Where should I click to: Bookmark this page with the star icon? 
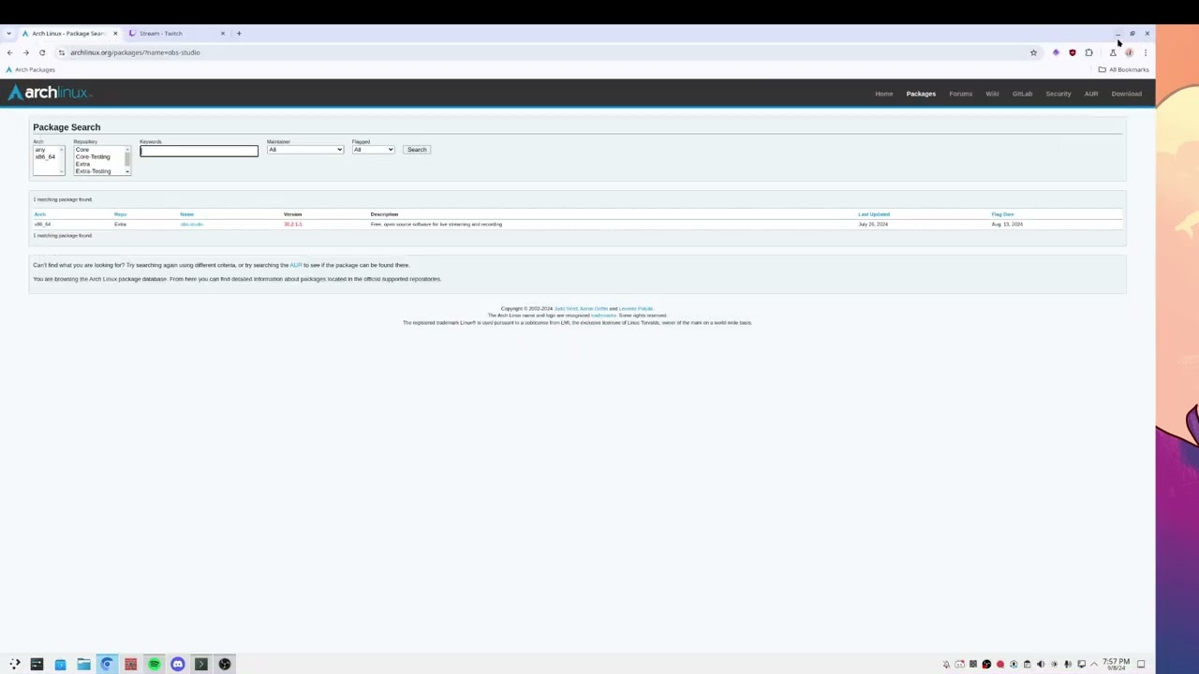pos(1033,52)
